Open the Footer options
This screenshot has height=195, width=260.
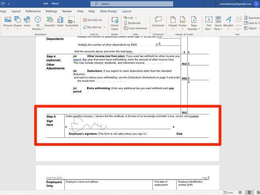click(x=182, y=22)
